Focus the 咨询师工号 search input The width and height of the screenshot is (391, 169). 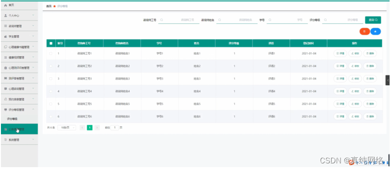click(179, 20)
